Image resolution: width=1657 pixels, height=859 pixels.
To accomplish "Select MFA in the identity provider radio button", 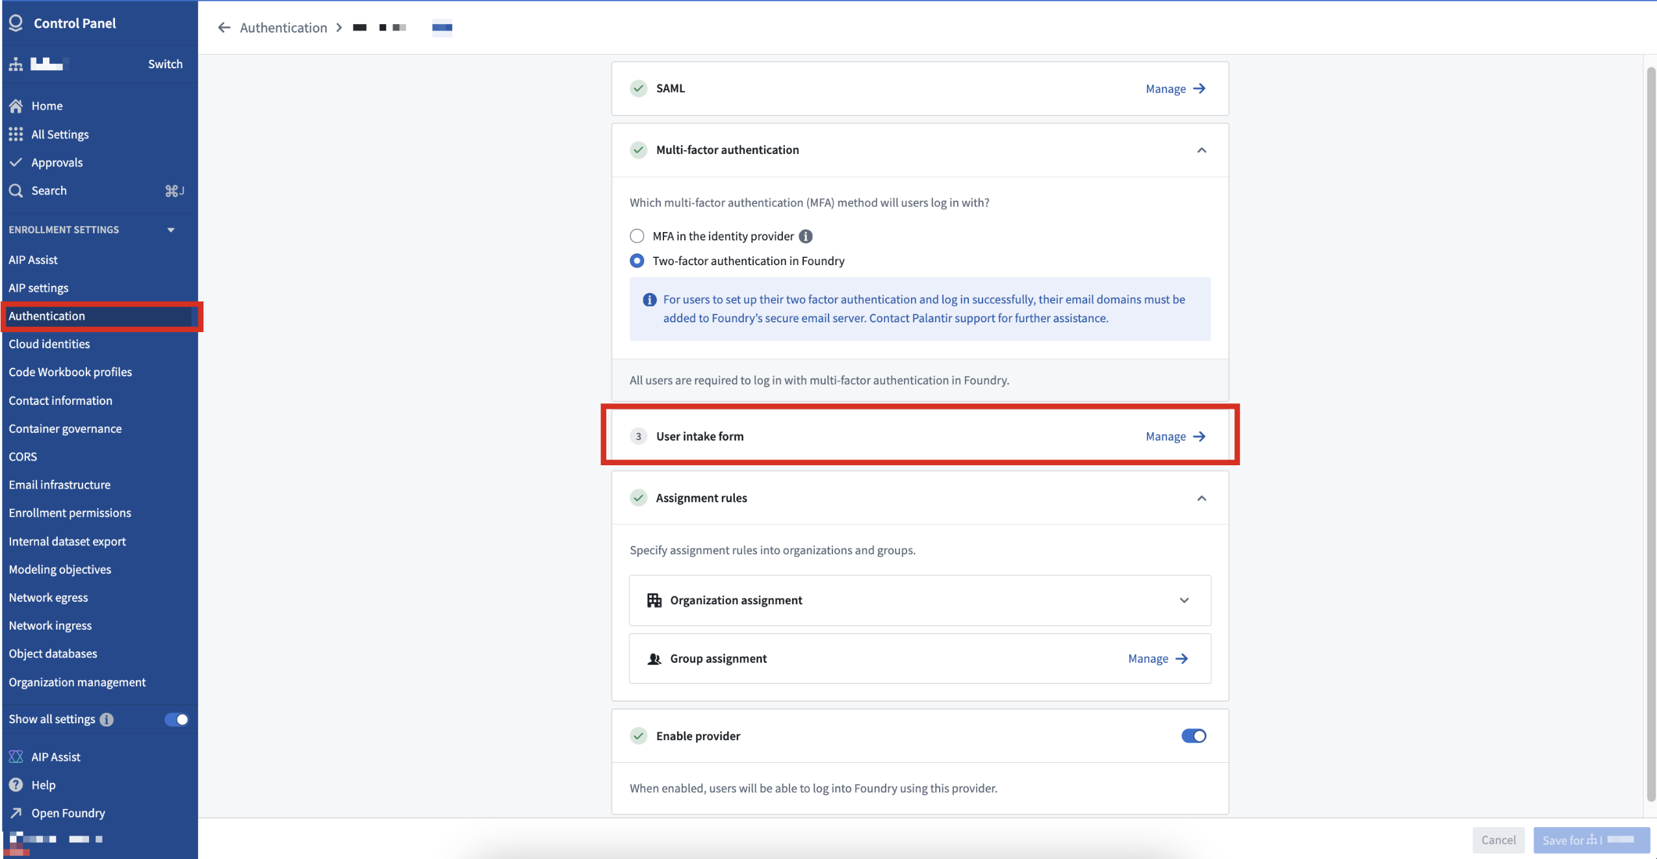I will pos(636,236).
